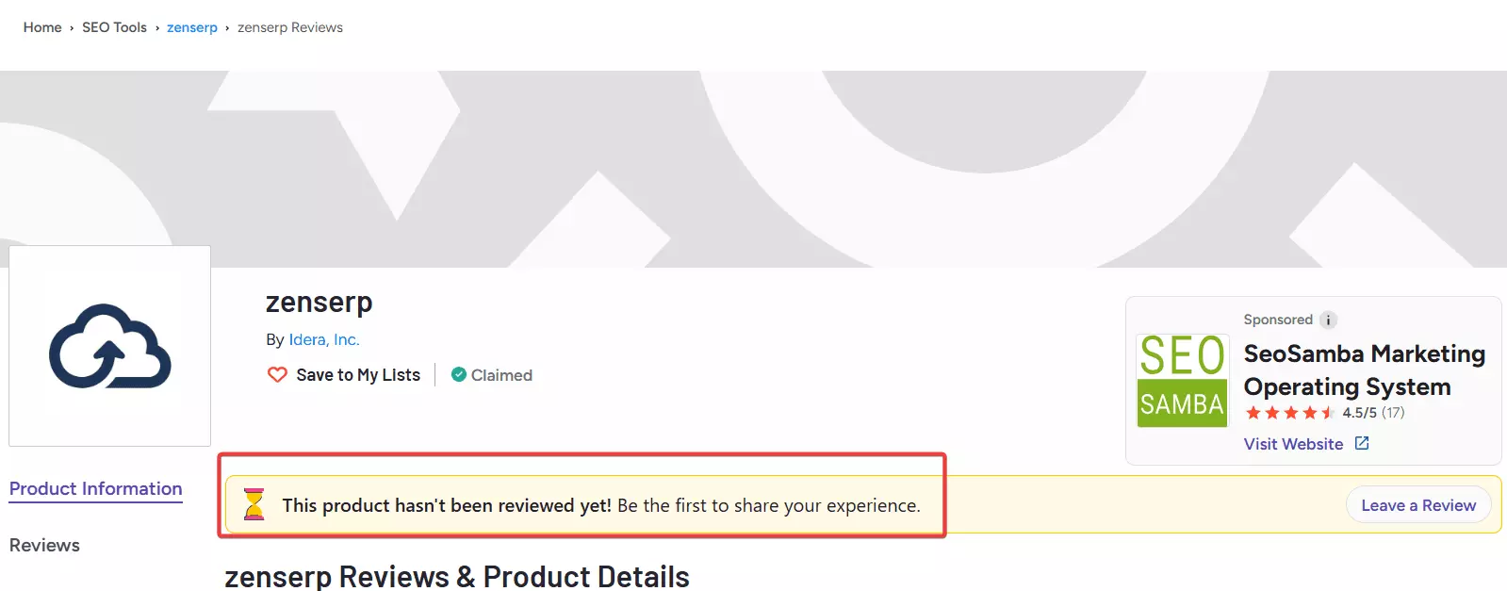
Task: Click the (17) review count link
Action: coord(1393,413)
